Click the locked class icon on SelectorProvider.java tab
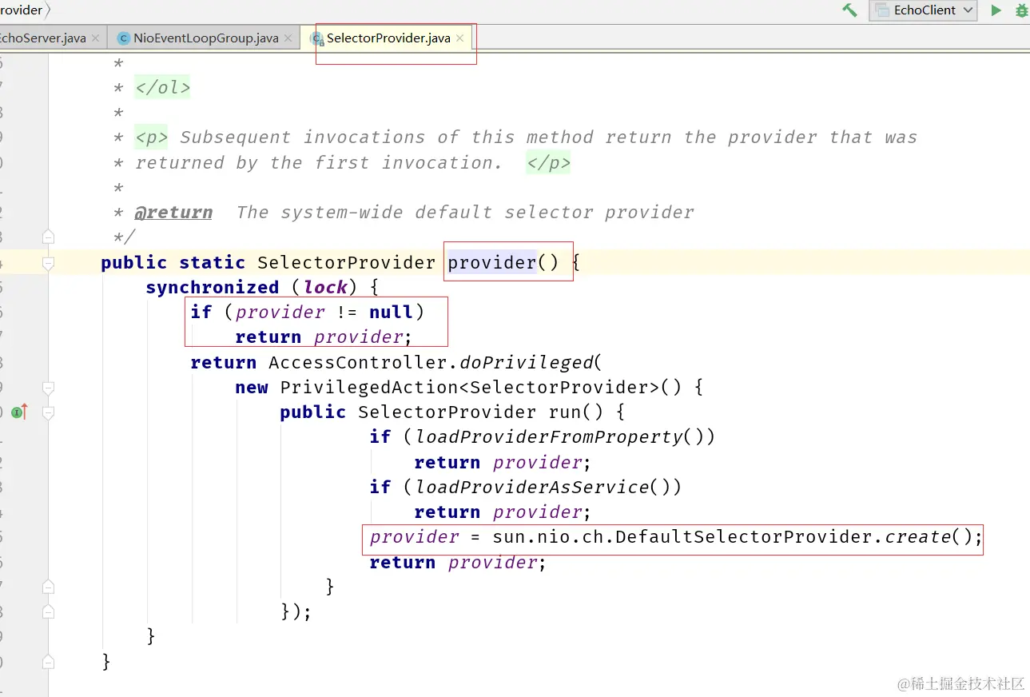1030x697 pixels. point(316,38)
